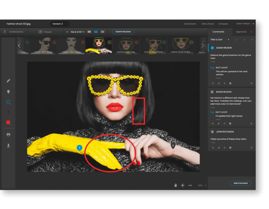
Task: Open the Print option in the sidebar
Action: click(x=8, y=134)
